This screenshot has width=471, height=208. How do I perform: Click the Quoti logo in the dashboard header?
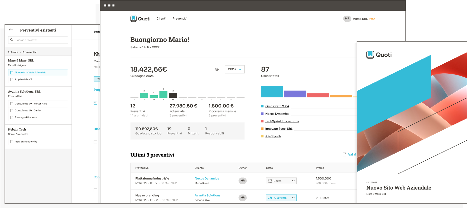click(x=140, y=19)
